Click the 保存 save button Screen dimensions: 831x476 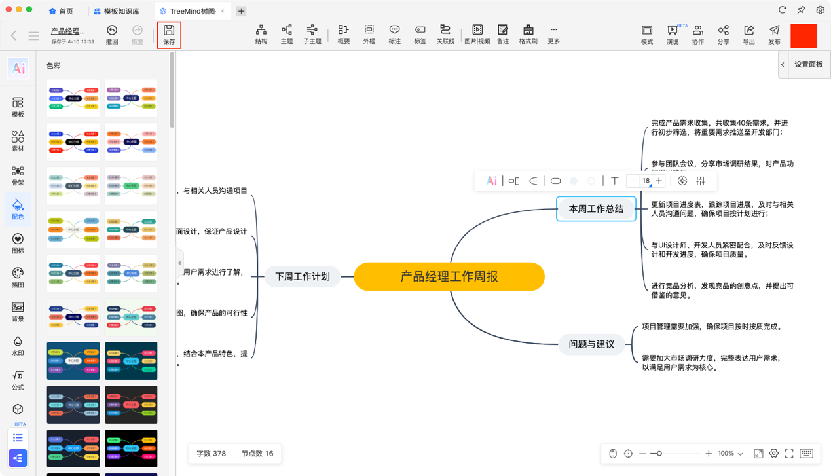pos(169,34)
